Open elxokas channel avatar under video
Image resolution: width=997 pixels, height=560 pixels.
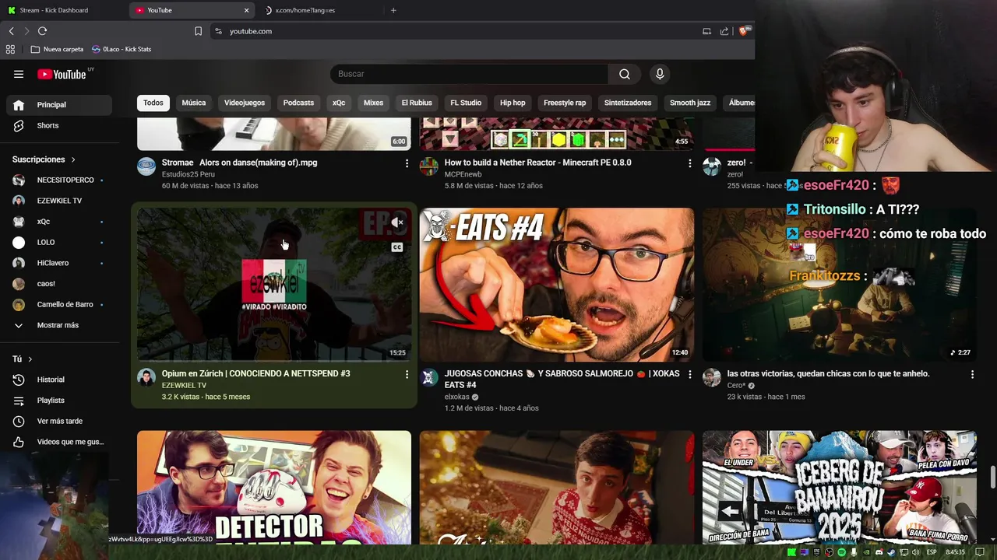[429, 378]
